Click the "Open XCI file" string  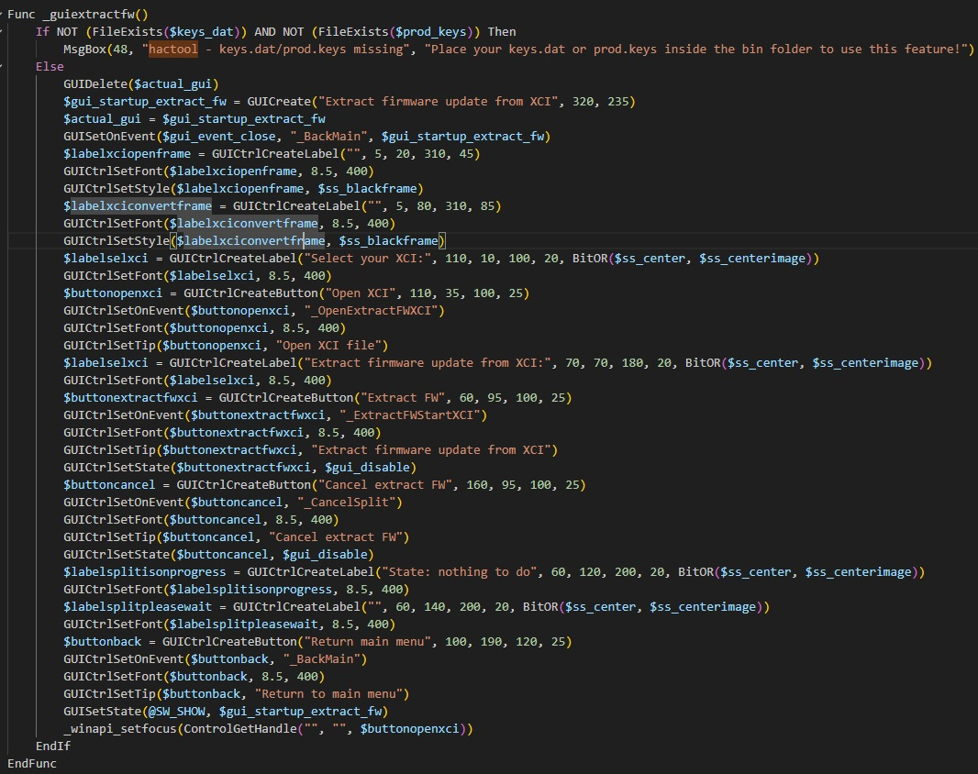click(328, 346)
